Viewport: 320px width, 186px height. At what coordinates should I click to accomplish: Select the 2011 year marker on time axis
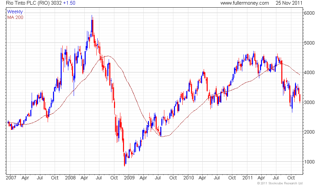tap(248, 178)
